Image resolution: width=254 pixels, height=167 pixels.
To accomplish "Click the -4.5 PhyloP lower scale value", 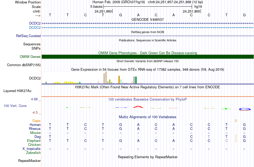I will pos(35,113).
